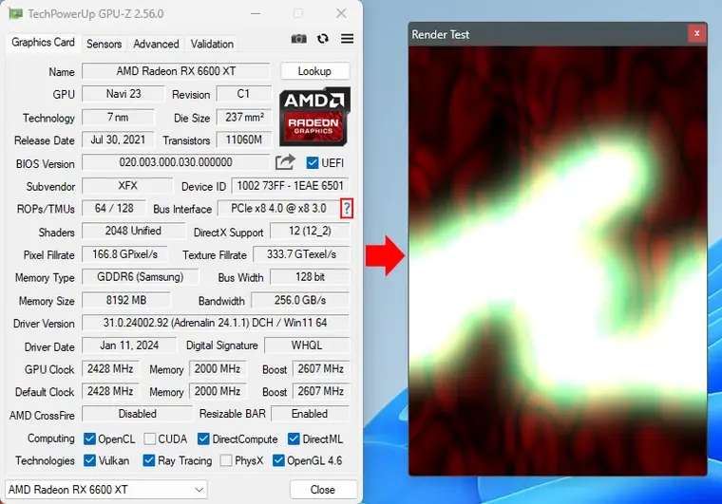Image resolution: width=722 pixels, height=504 pixels.
Task: Click Texture Fillrate value 333.7 GTexel/s
Action: pyautogui.click(x=301, y=254)
